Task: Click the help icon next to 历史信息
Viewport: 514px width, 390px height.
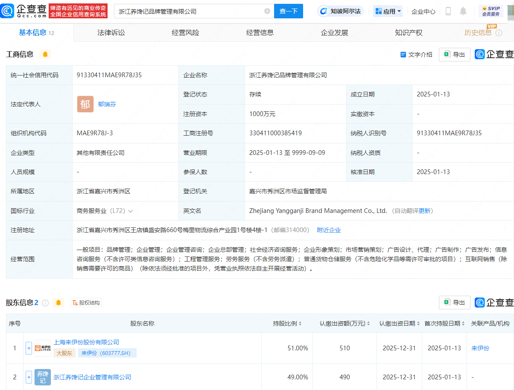Action: [499, 33]
